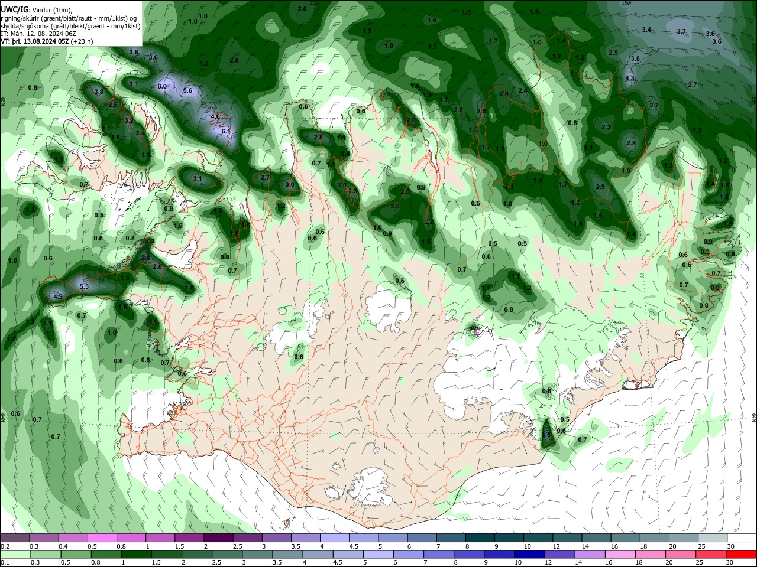Click the 15W longitude label
Screen dimensions: 757x567
627,3
